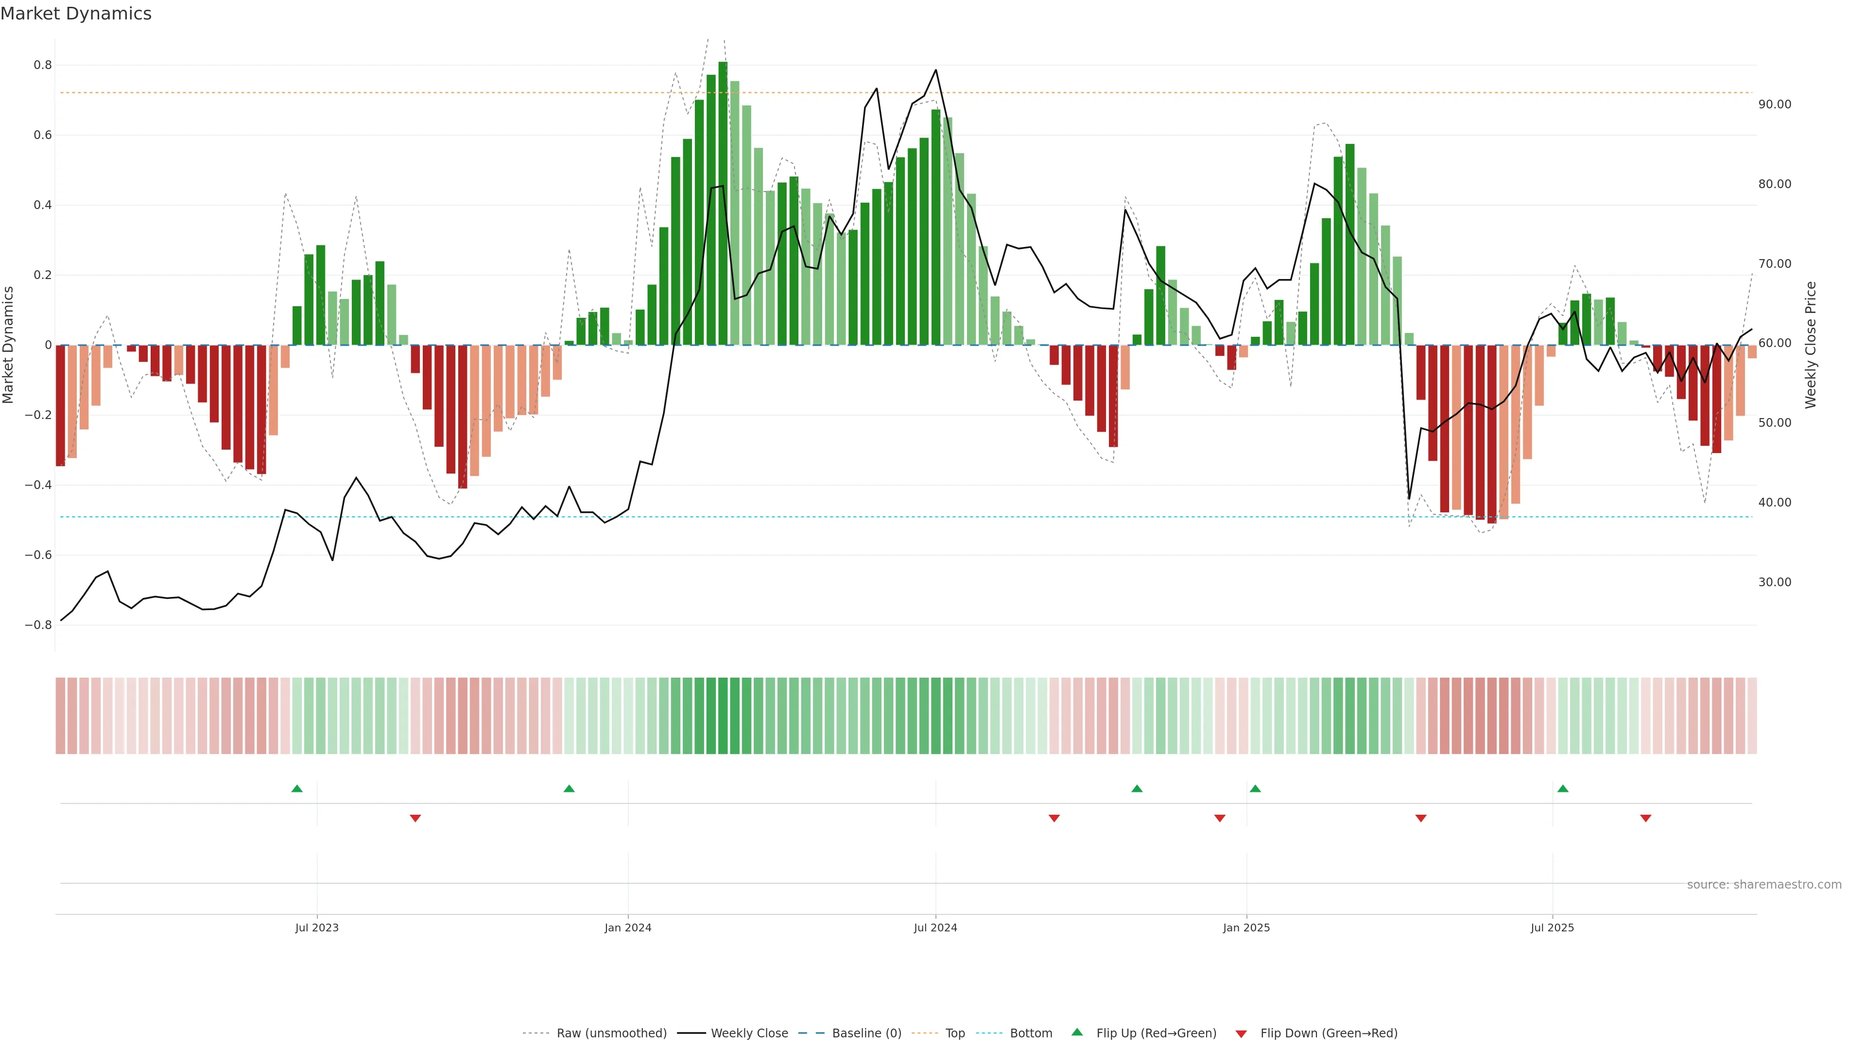Click the green flip-up triangle right after Jan 2025

click(x=1255, y=788)
